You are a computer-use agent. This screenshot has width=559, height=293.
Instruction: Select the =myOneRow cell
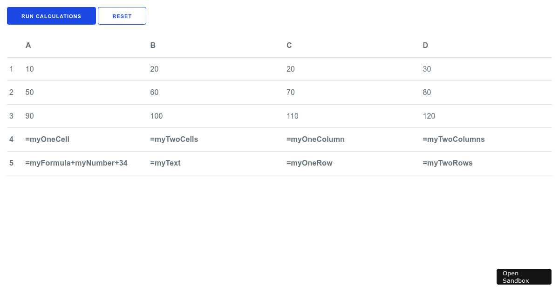[x=309, y=163]
